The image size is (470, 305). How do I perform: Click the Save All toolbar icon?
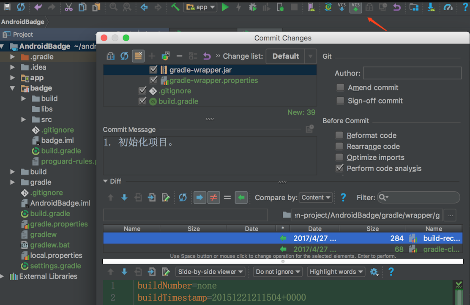click(x=7, y=7)
